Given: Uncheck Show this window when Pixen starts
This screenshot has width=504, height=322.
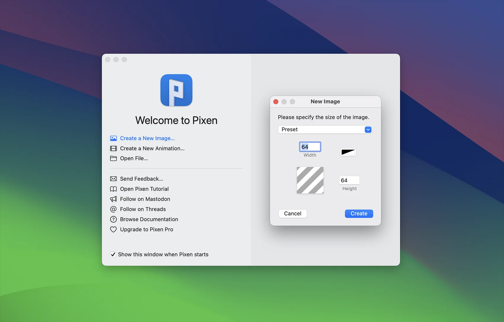Looking at the screenshot, I should point(113,255).
